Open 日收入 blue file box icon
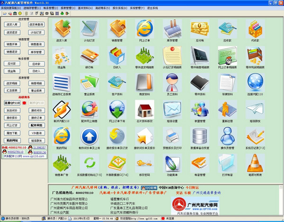 point(117,55)
